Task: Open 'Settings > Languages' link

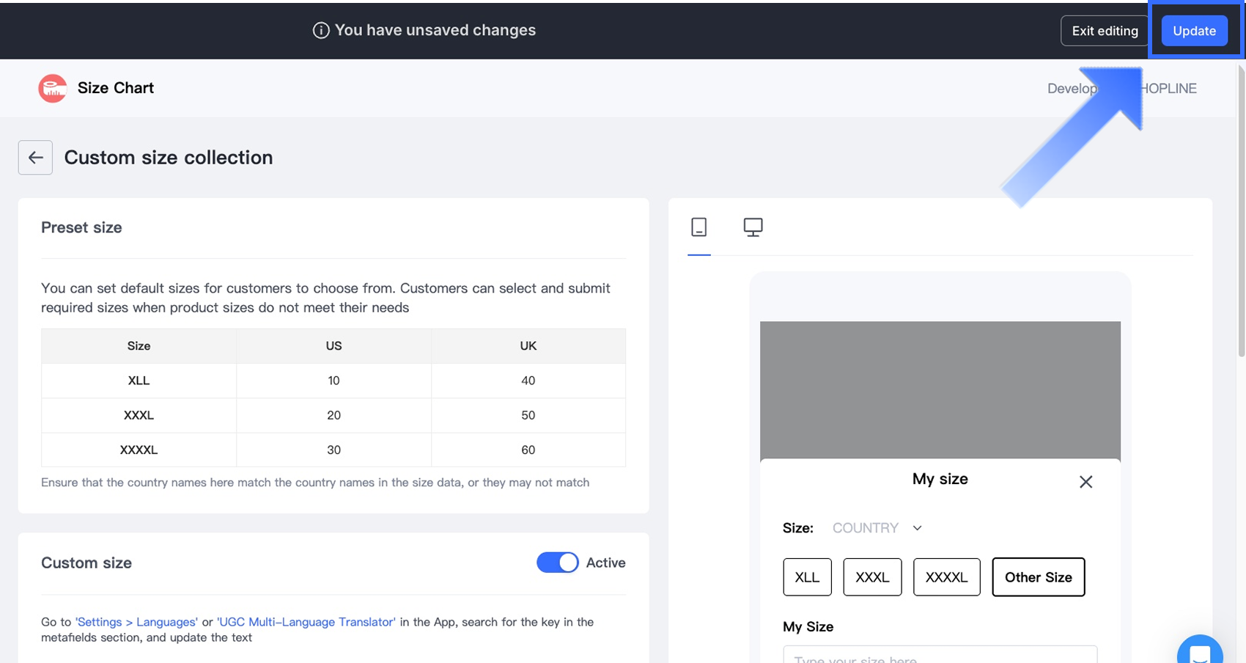Action: (136, 622)
